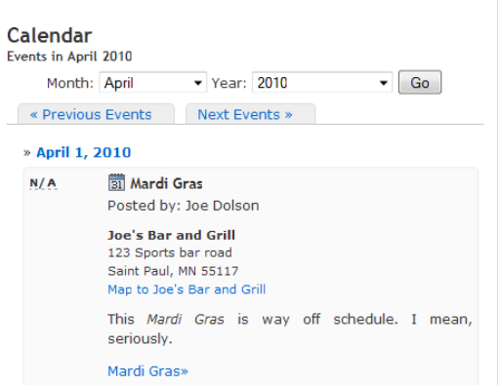Follow the Mardi Gras» link at the bottom
The image size is (500, 385).
click(147, 371)
